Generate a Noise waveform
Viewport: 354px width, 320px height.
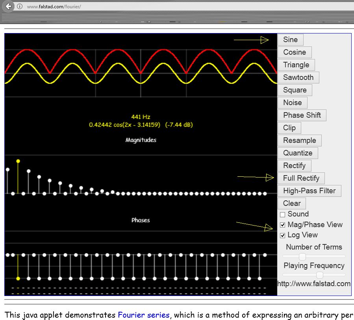(x=292, y=102)
